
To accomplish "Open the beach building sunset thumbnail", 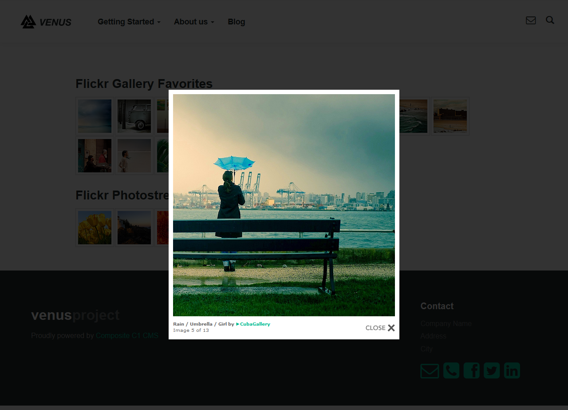I will (x=450, y=116).
